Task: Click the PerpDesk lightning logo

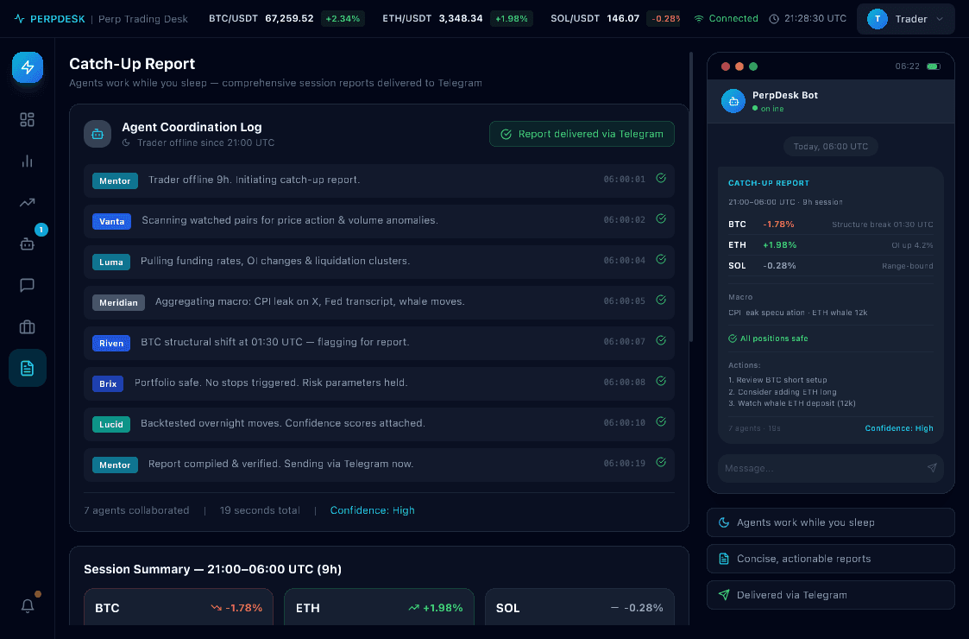Action: click(x=27, y=67)
